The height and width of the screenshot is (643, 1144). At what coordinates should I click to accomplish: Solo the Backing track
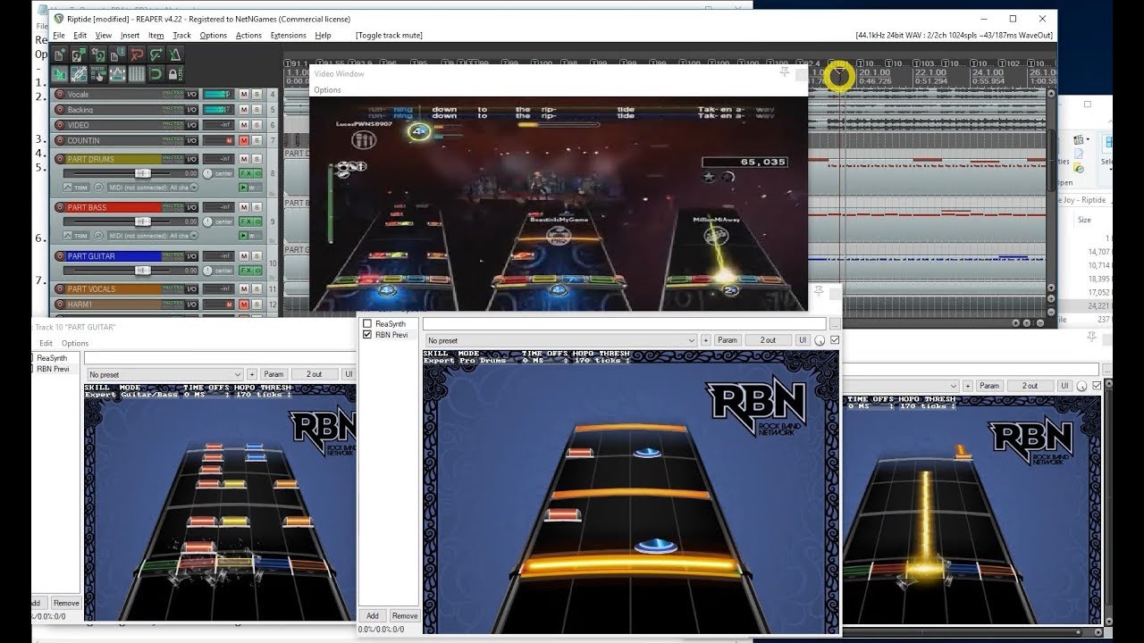tap(257, 110)
